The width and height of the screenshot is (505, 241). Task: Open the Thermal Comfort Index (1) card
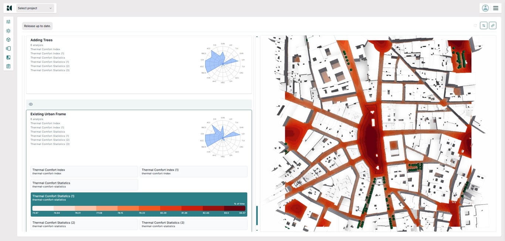pos(193,172)
